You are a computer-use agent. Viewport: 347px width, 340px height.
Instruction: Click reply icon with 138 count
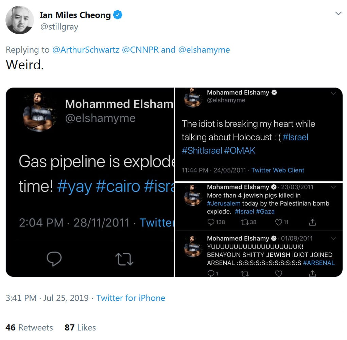(x=211, y=222)
